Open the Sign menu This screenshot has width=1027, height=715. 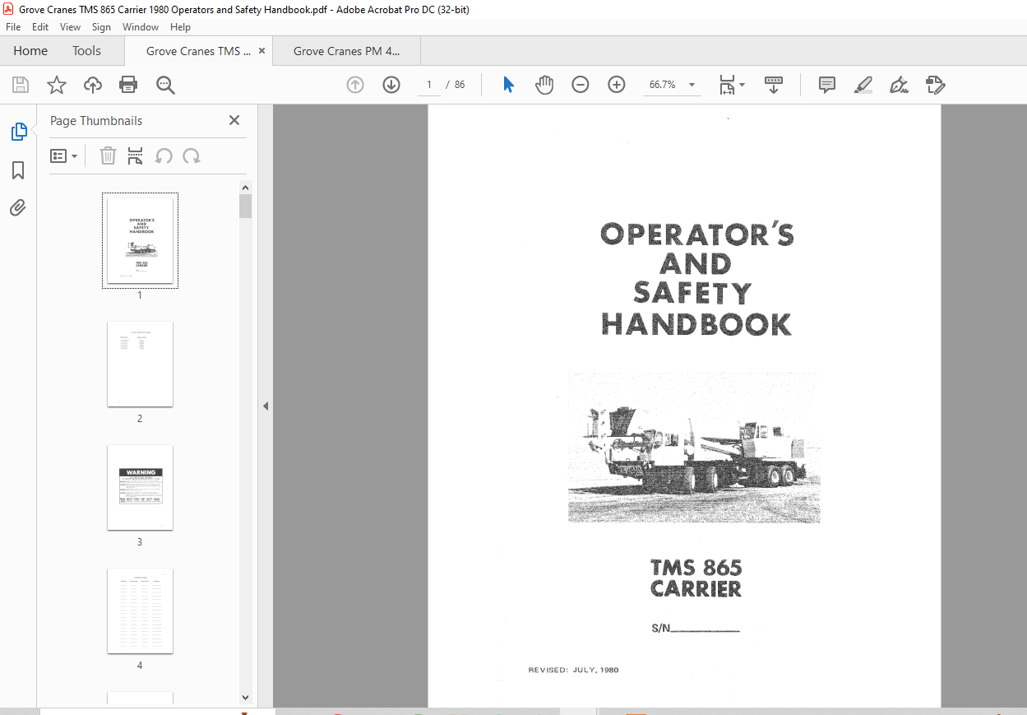click(101, 27)
